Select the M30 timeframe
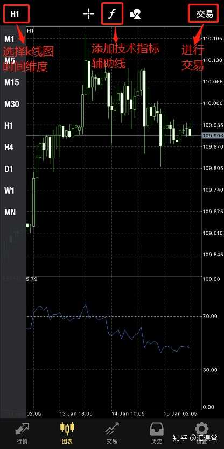 click(x=12, y=104)
